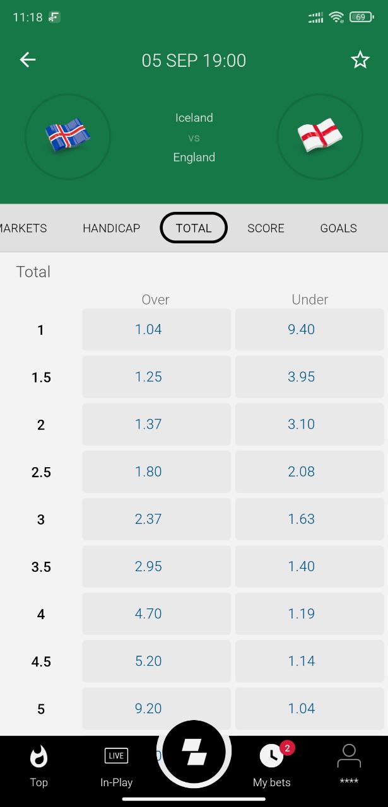Tap the England flag icon
Screen dimensions: 388x807
click(x=320, y=136)
